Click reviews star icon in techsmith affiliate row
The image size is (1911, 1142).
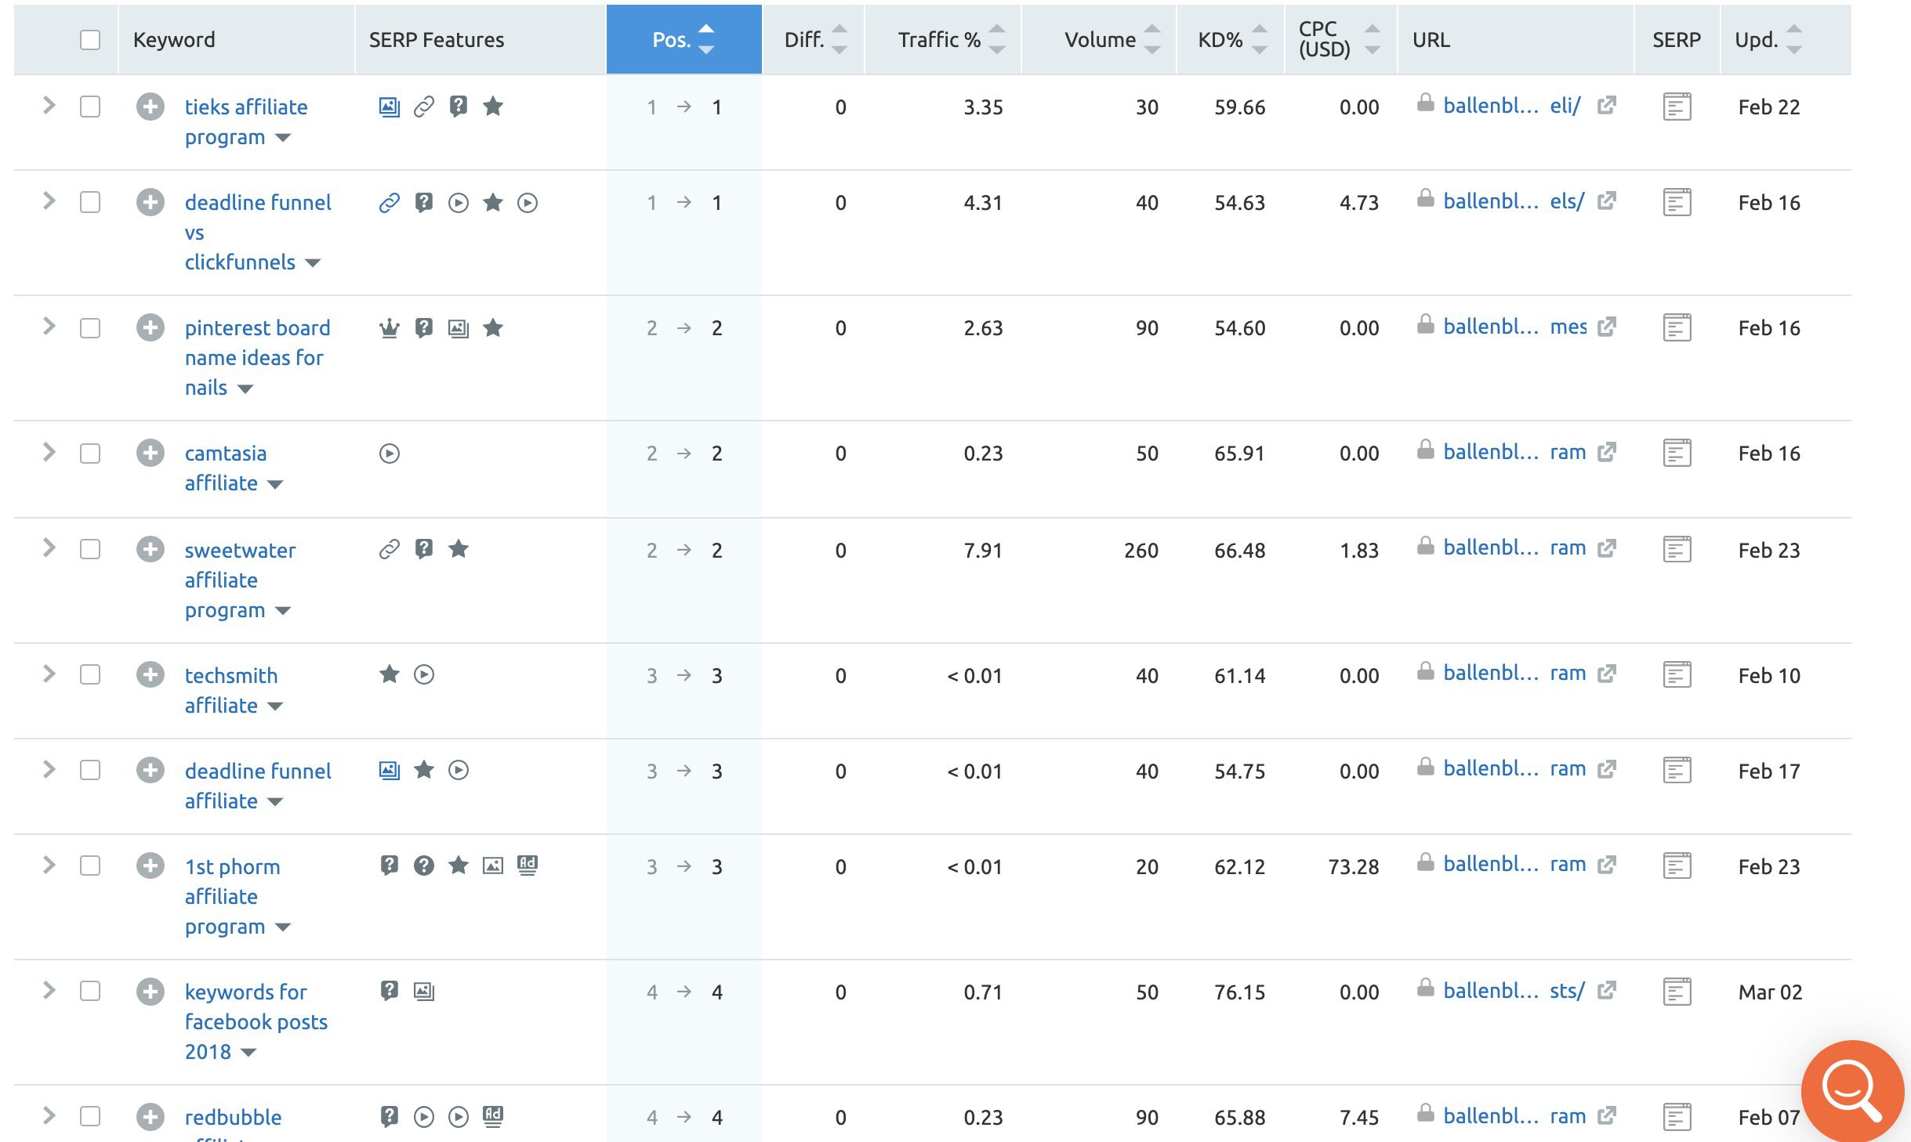(x=390, y=674)
